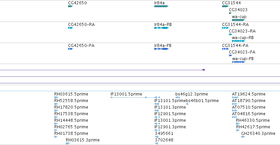Image resolution: width=280 pixels, height=145 pixels.
Task: Click feature 3702648
Action: 164,140
